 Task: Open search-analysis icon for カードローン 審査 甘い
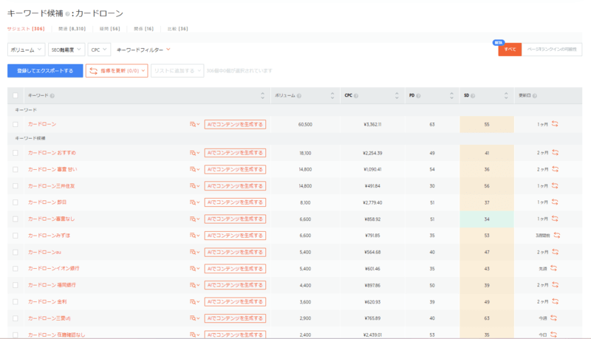click(194, 170)
